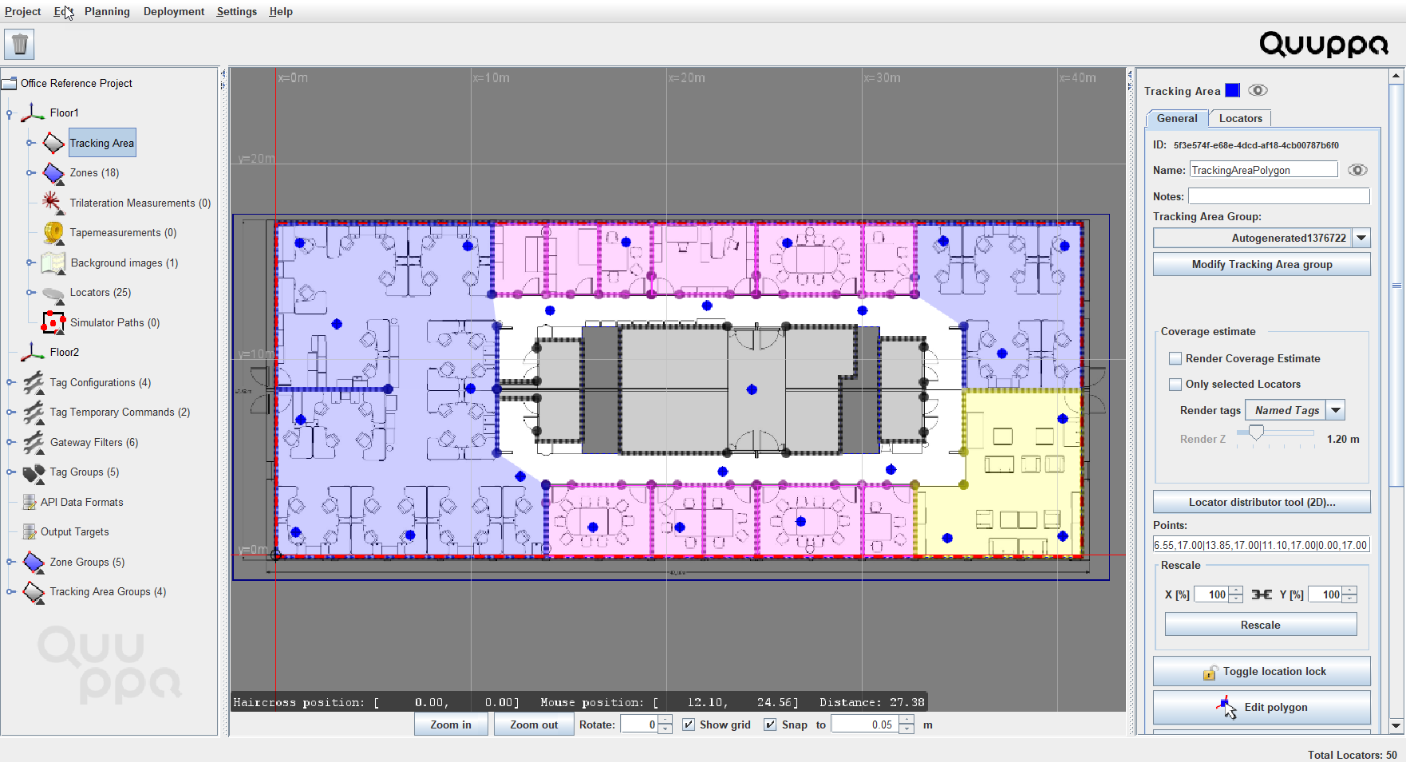Click the Tag Groups icon
The width and height of the screenshot is (1406, 762).
click(x=34, y=472)
